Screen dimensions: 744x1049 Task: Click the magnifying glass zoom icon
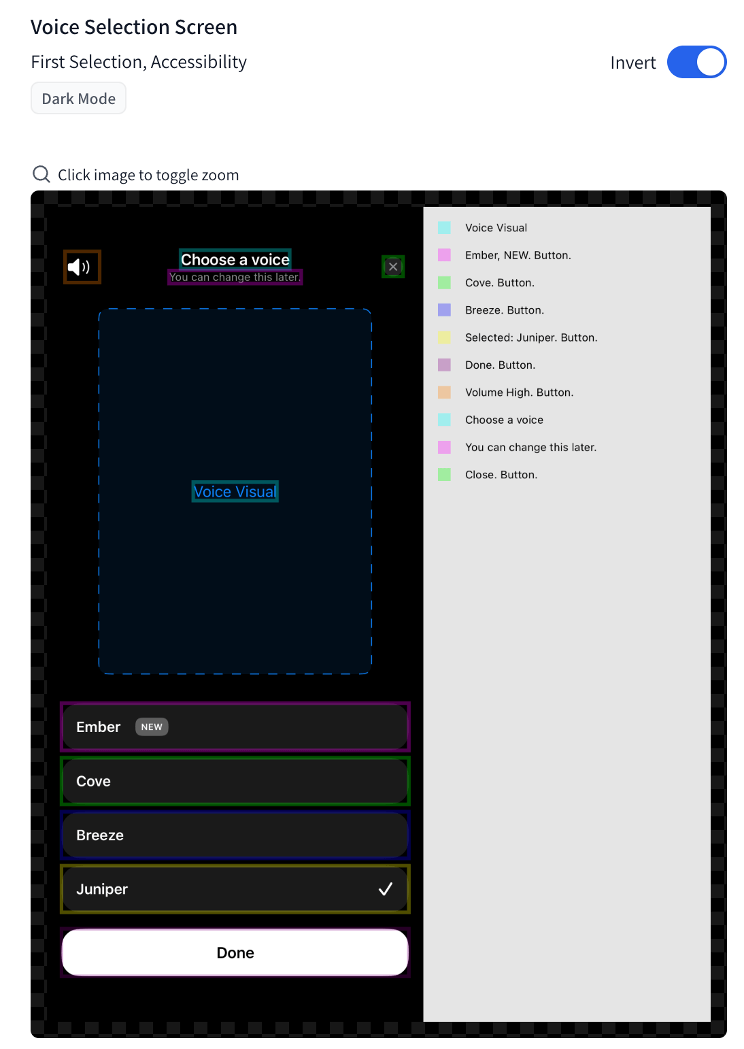(41, 174)
